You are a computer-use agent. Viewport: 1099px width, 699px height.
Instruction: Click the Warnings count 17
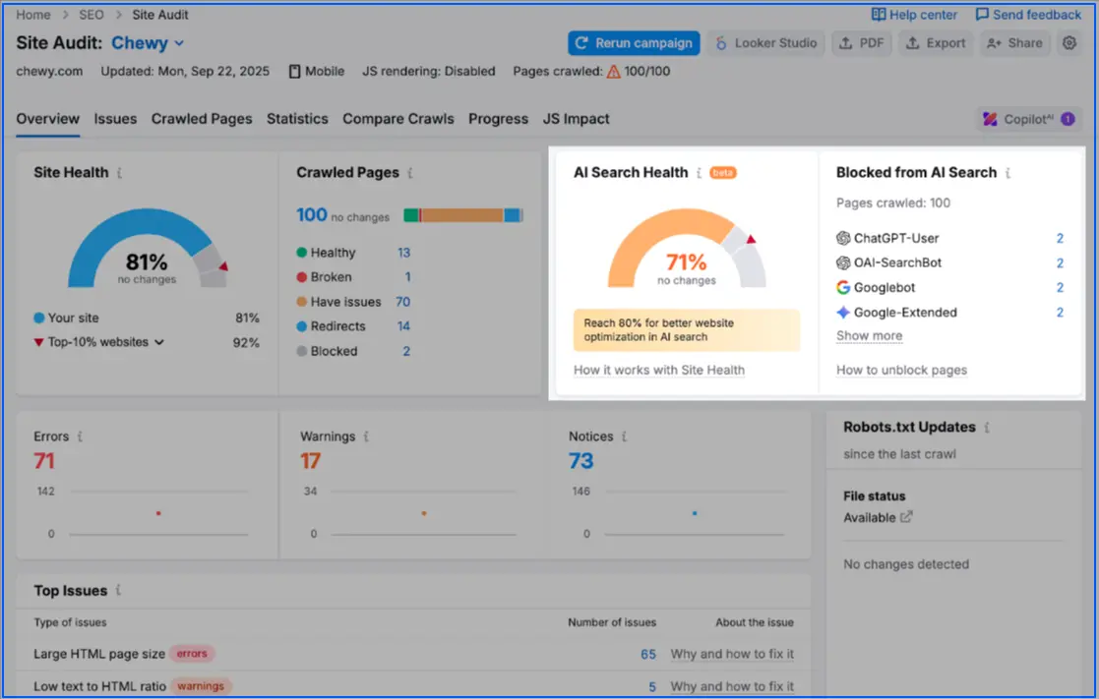pyautogui.click(x=311, y=461)
